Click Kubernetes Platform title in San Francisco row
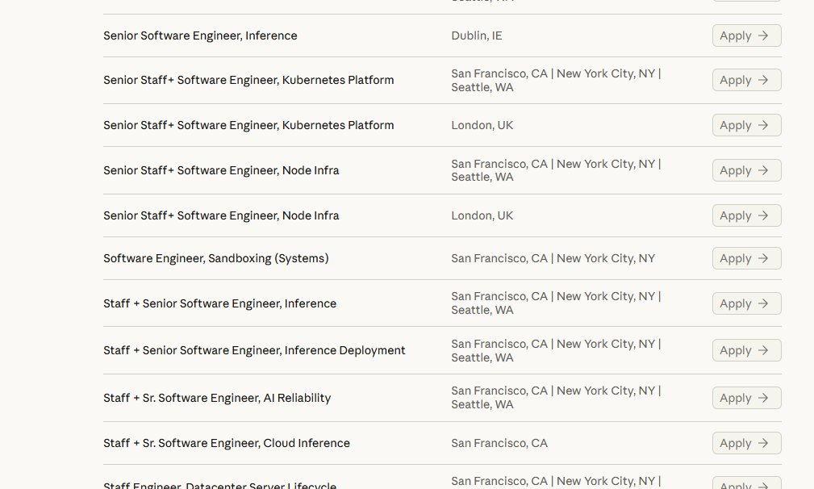This screenshot has width=814, height=489. [248, 80]
